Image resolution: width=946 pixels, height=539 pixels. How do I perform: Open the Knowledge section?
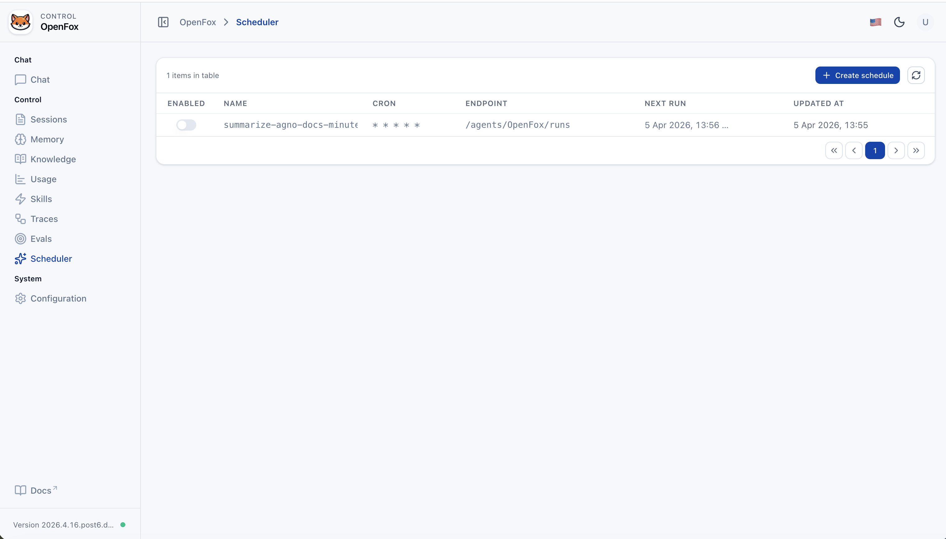[53, 159]
